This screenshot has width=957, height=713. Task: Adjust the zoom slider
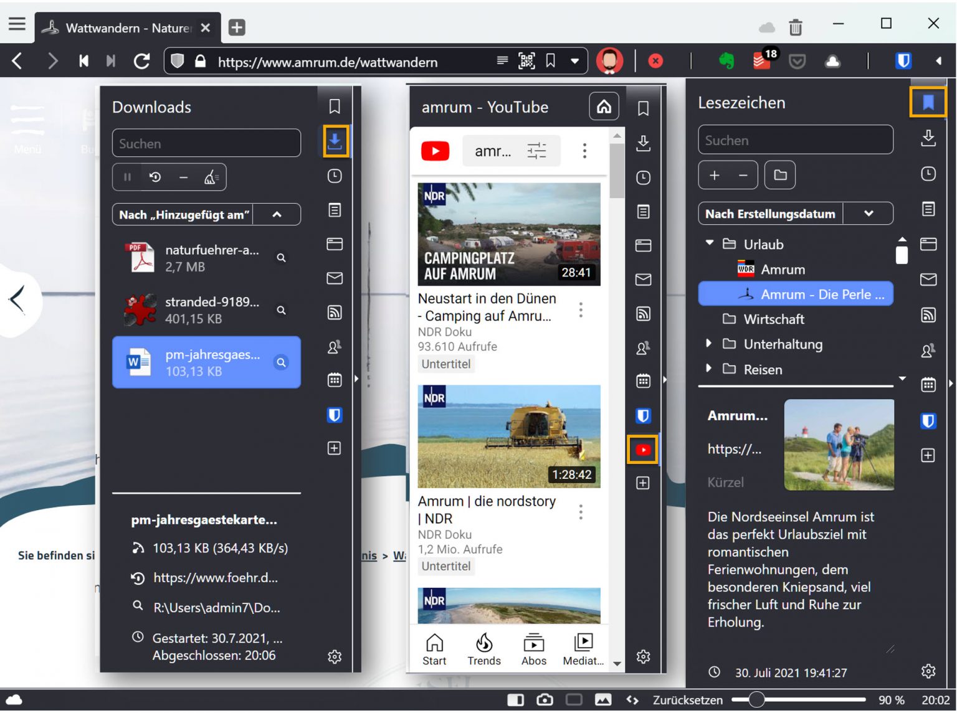[756, 699]
